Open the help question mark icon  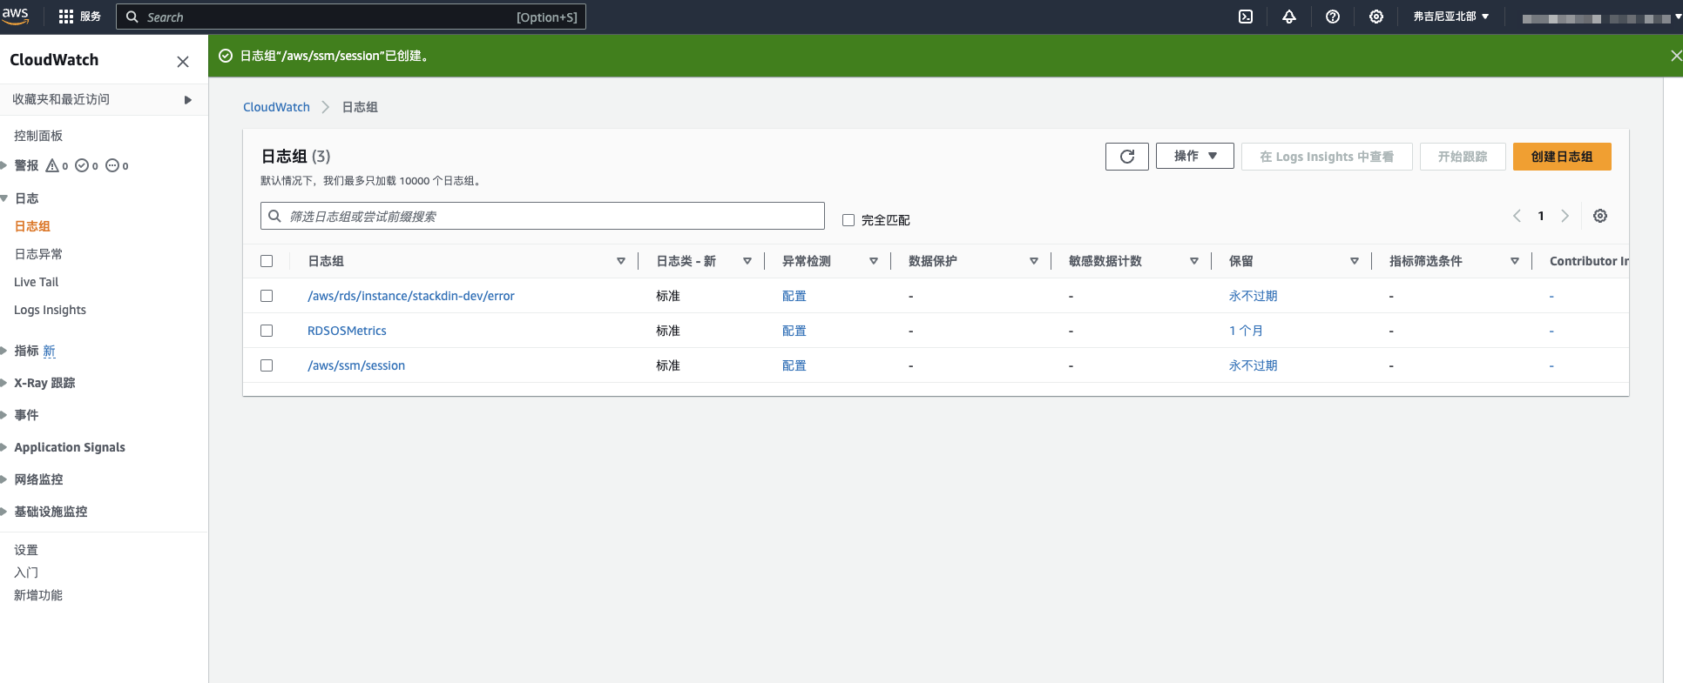1333,17
